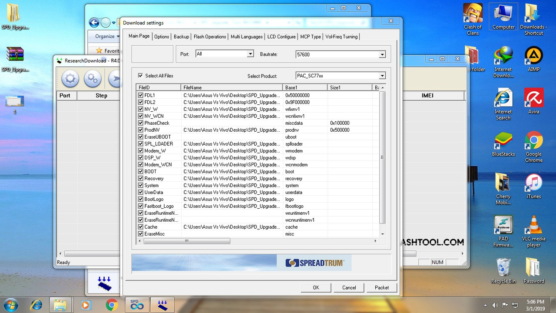The image size is (556, 313).
Task: Switch to Multi Languages tab
Action: click(x=247, y=37)
